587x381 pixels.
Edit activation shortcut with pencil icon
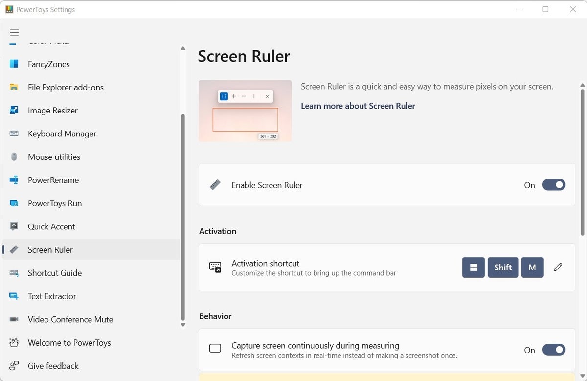pos(558,268)
